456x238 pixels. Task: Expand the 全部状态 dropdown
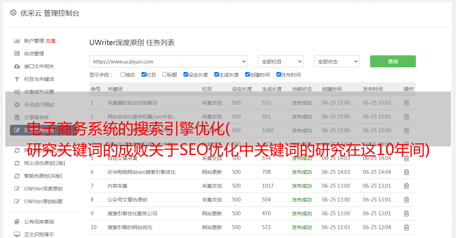click(x=337, y=61)
